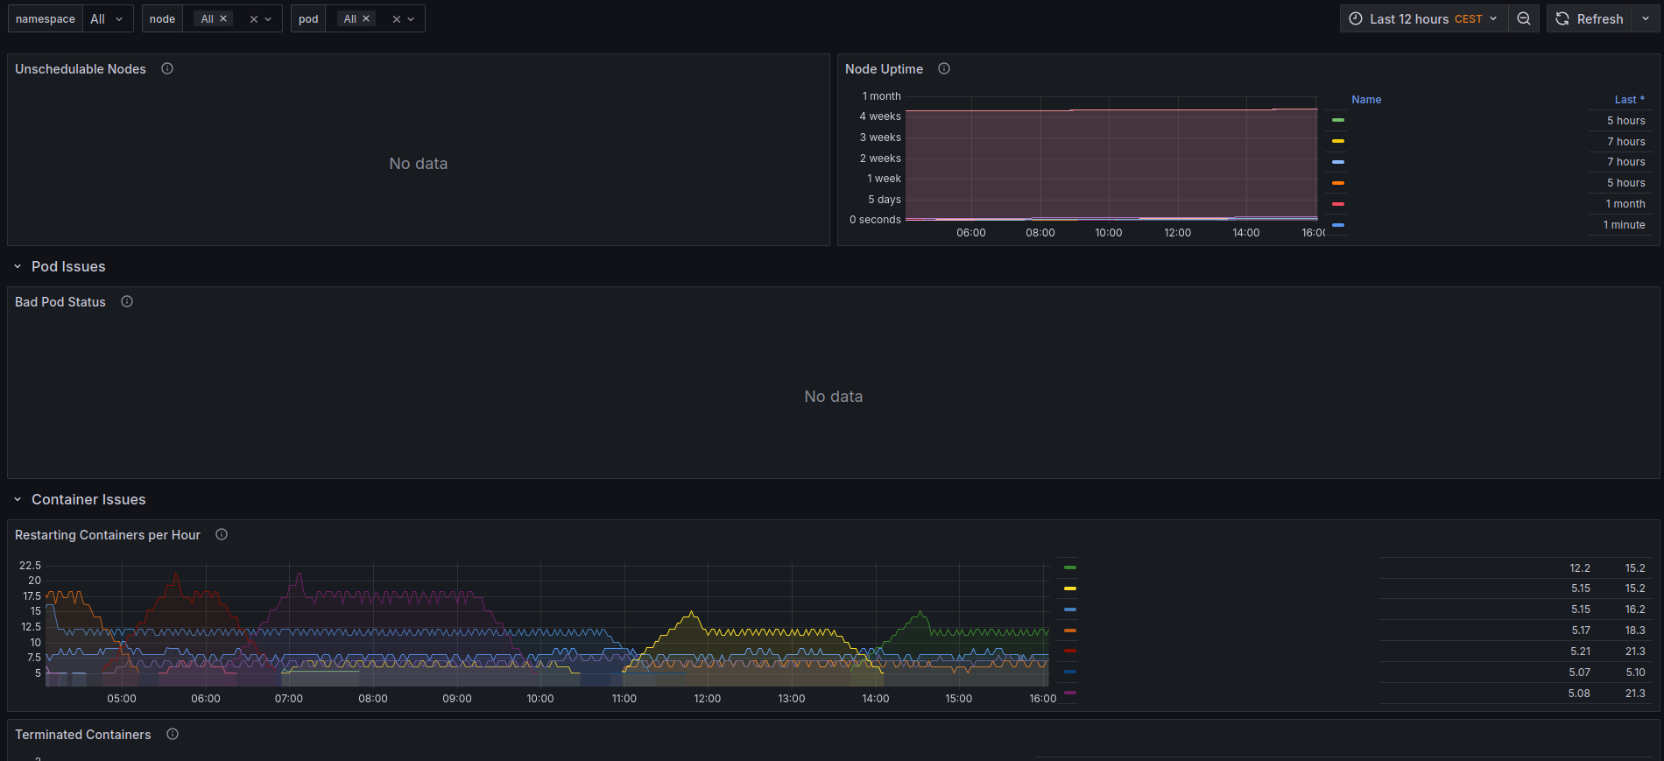Zoom out the time range with the magnifier icon
The width and height of the screenshot is (1664, 761).
click(1524, 18)
